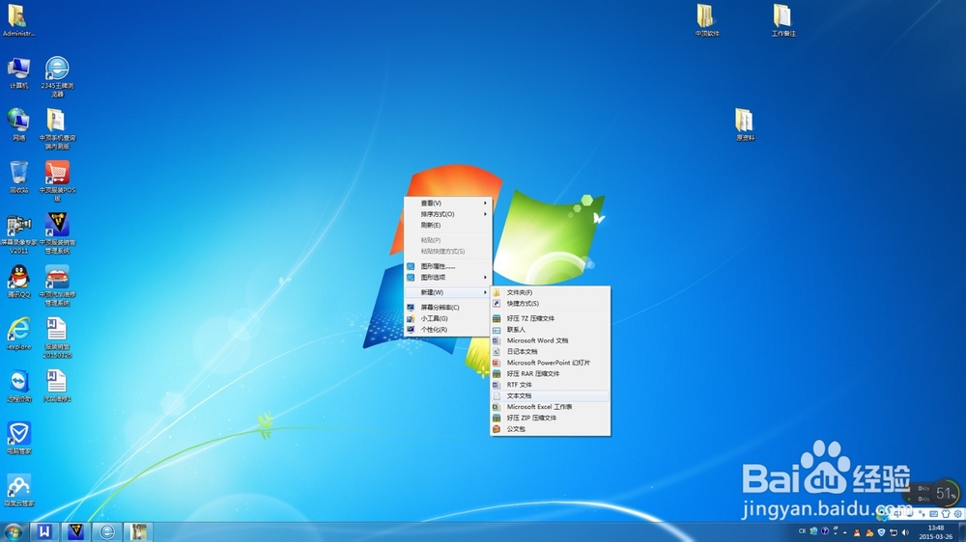Expand the 图形选项 submenu
Viewport: 966px width, 542px height.
[x=448, y=278]
